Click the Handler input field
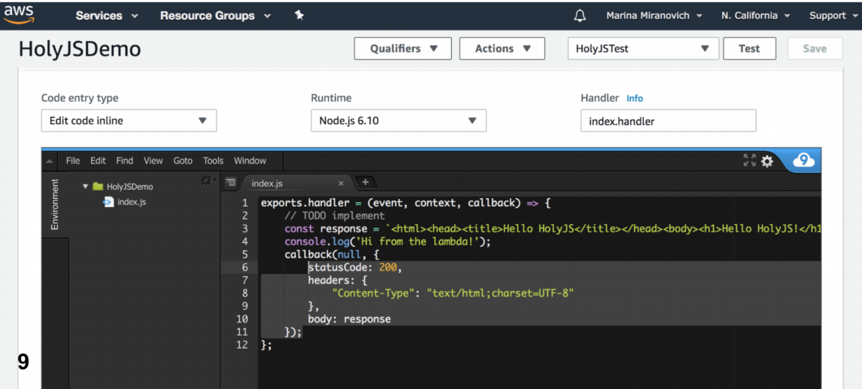862x389 pixels. point(668,121)
